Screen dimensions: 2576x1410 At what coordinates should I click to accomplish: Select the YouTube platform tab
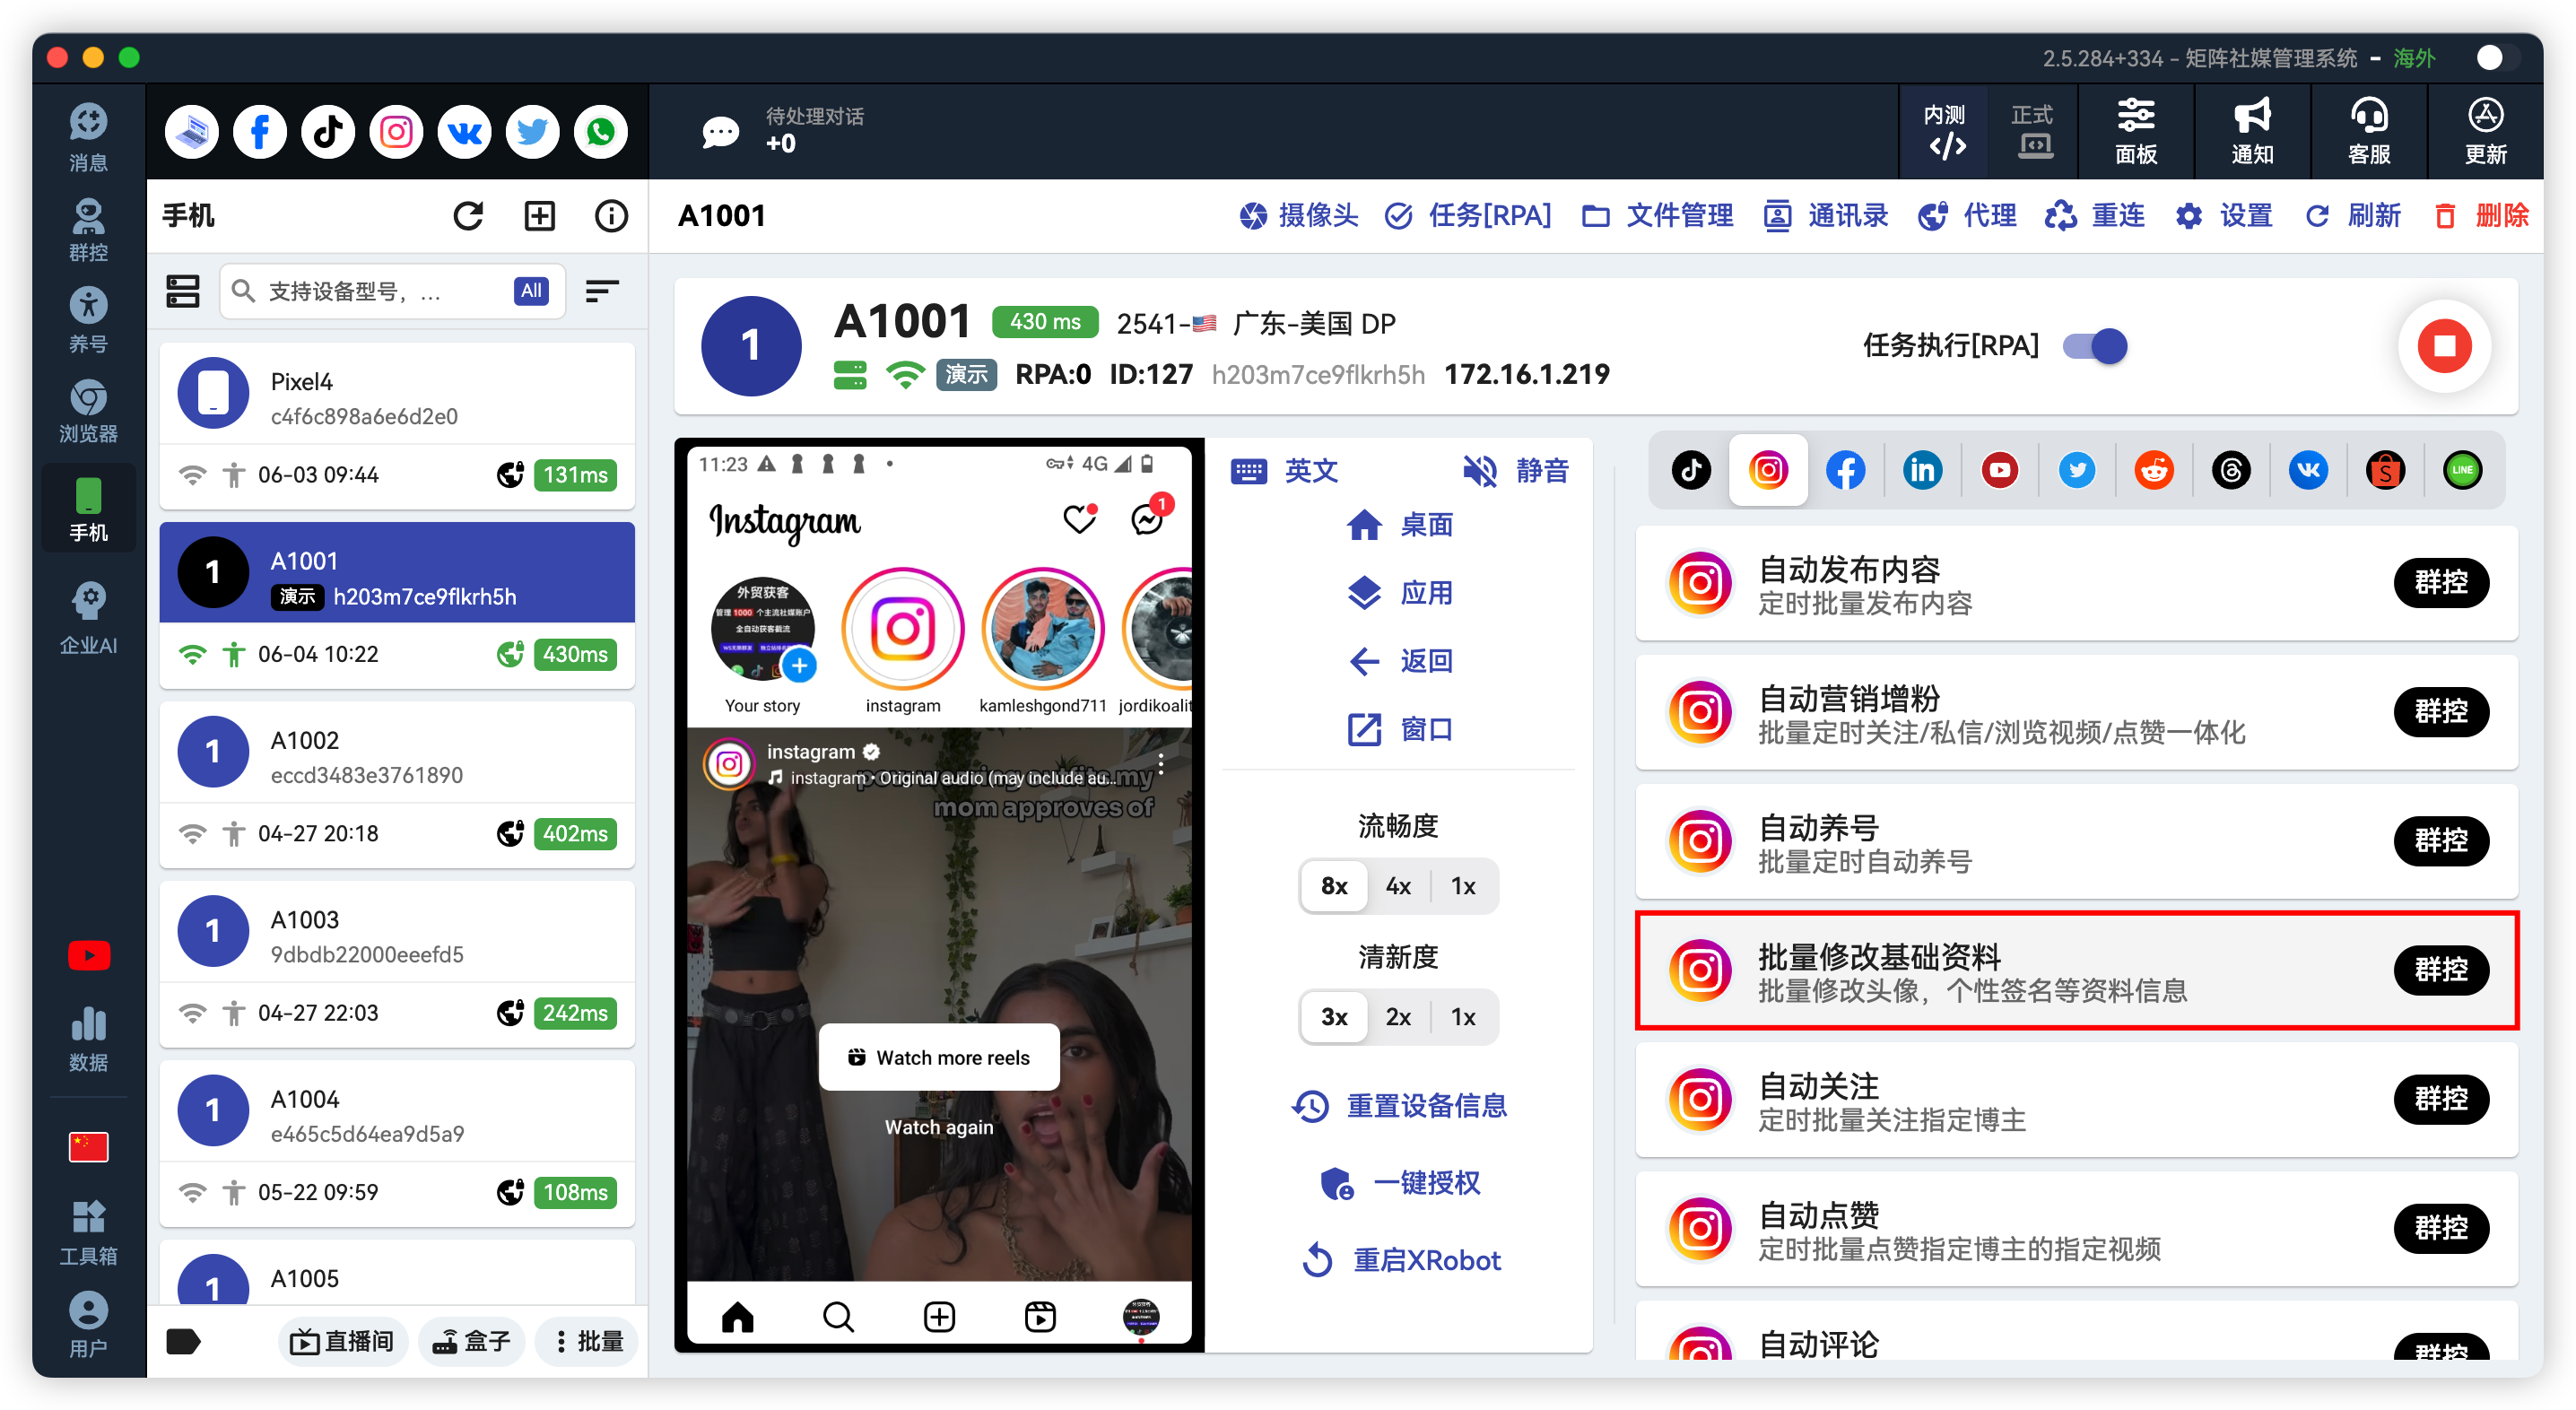coord(1999,470)
